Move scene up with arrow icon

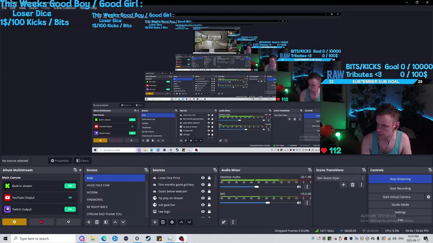115,222
